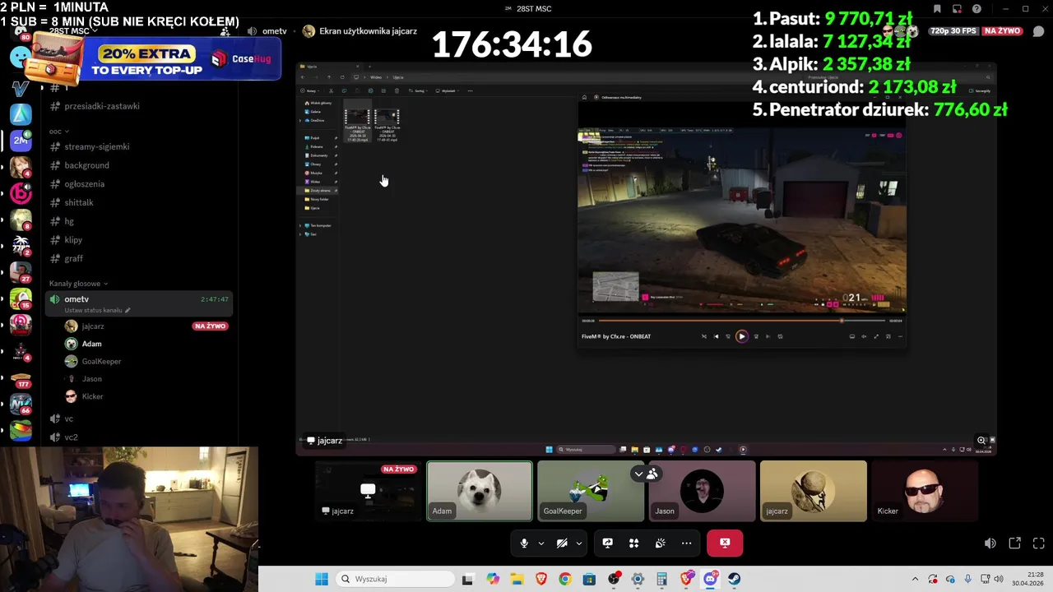
Task: Pop out the call window
Action: 1015,543
